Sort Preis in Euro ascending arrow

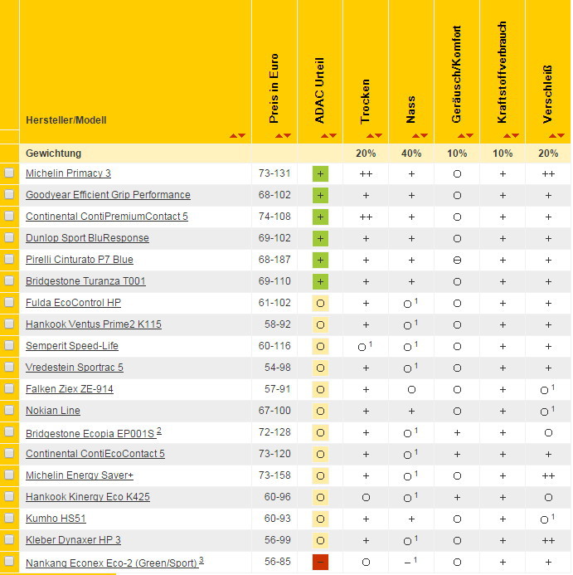(x=279, y=136)
